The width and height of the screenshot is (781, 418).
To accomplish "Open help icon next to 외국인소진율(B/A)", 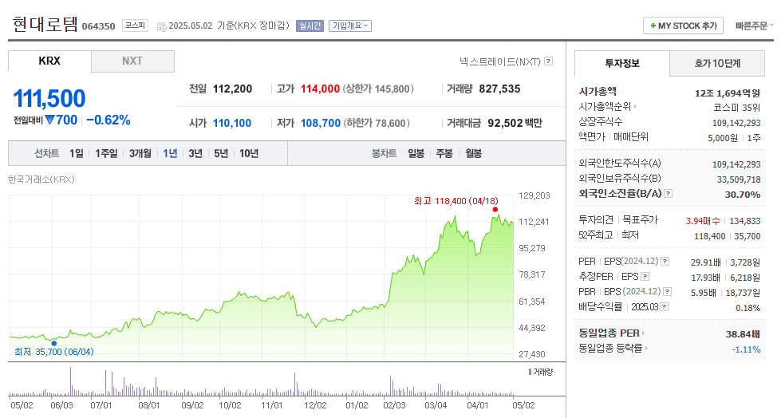I will coord(669,193).
